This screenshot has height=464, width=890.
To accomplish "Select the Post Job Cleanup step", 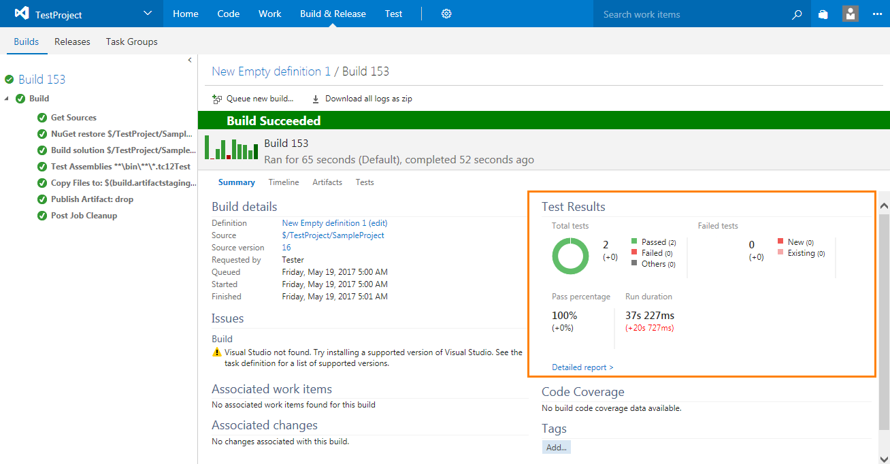I will click(x=84, y=216).
